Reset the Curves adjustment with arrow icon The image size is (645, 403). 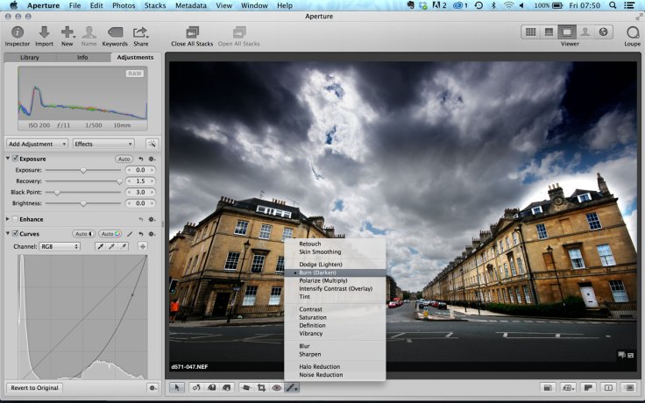(141, 234)
